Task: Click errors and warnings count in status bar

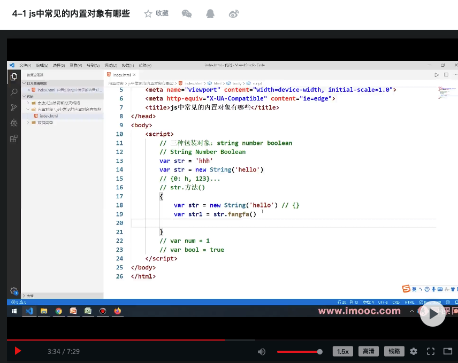Action: click(x=19, y=302)
